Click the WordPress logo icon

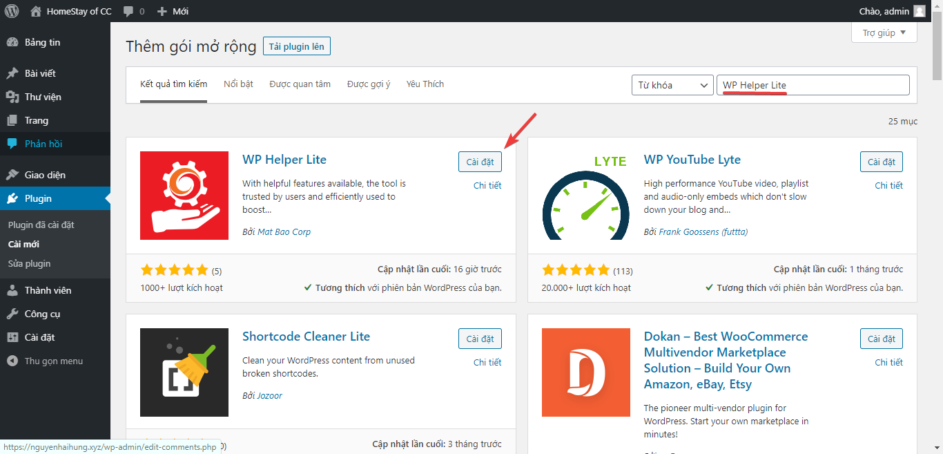tap(12, 11)
